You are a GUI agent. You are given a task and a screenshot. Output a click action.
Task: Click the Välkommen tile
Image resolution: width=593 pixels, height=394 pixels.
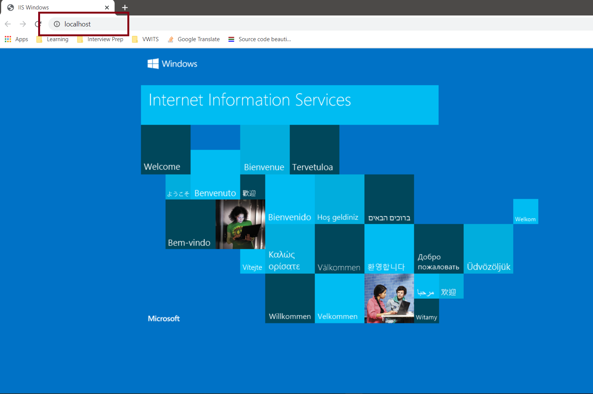click(339, 249)
